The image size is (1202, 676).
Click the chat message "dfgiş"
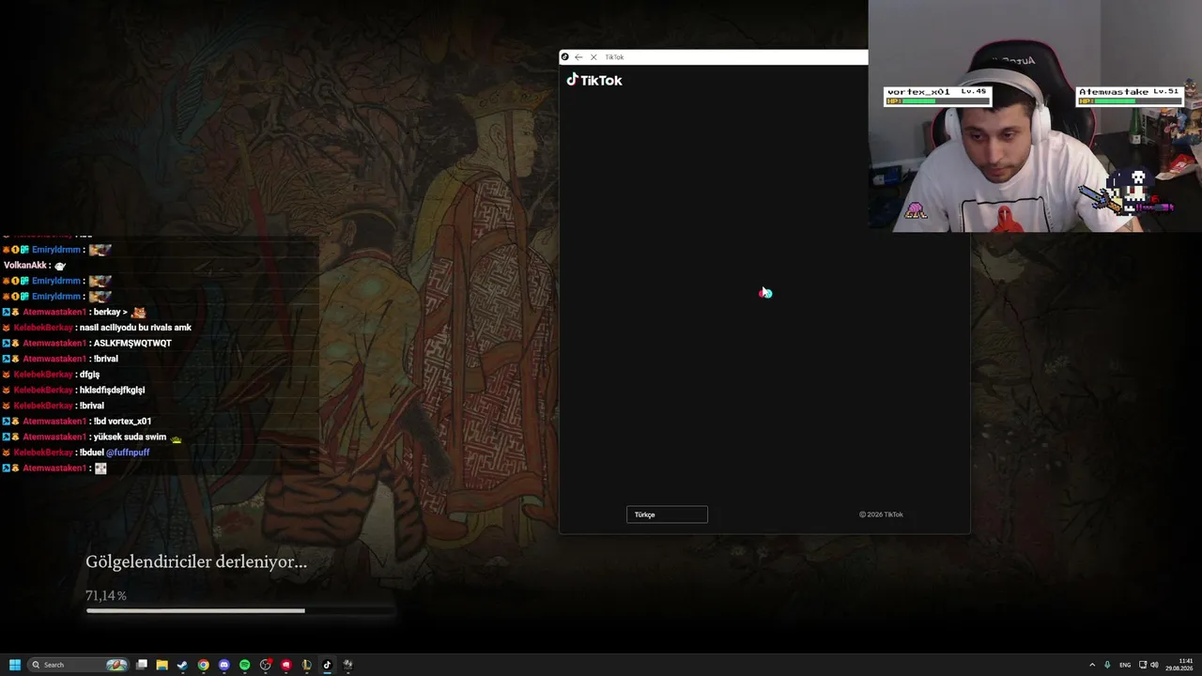(x=89, y=375)
